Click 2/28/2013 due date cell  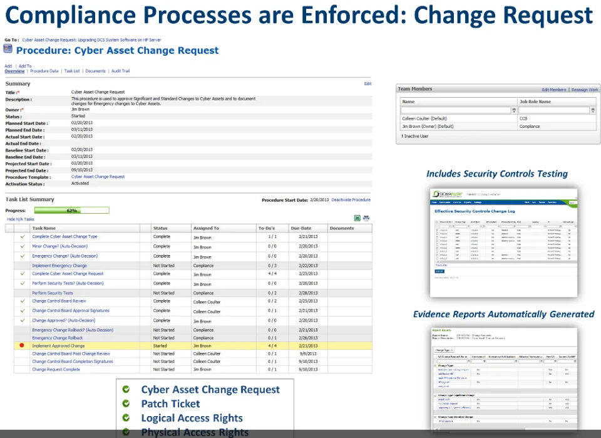[308, 293]
